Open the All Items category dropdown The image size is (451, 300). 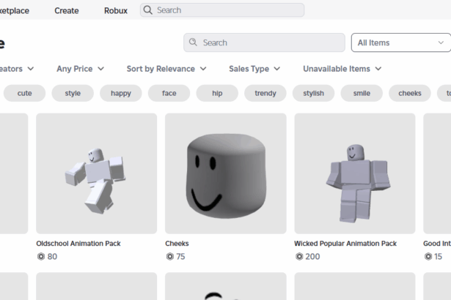[x=401, y=42]
